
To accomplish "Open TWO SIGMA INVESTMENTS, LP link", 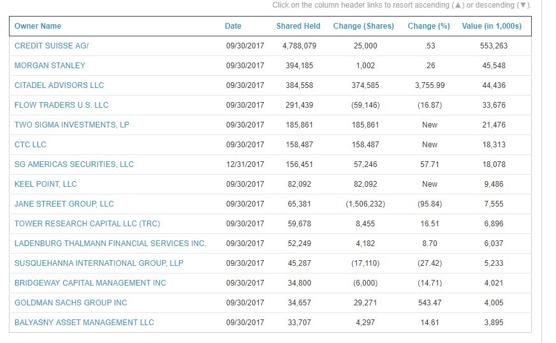I will (x=71, y=125).
